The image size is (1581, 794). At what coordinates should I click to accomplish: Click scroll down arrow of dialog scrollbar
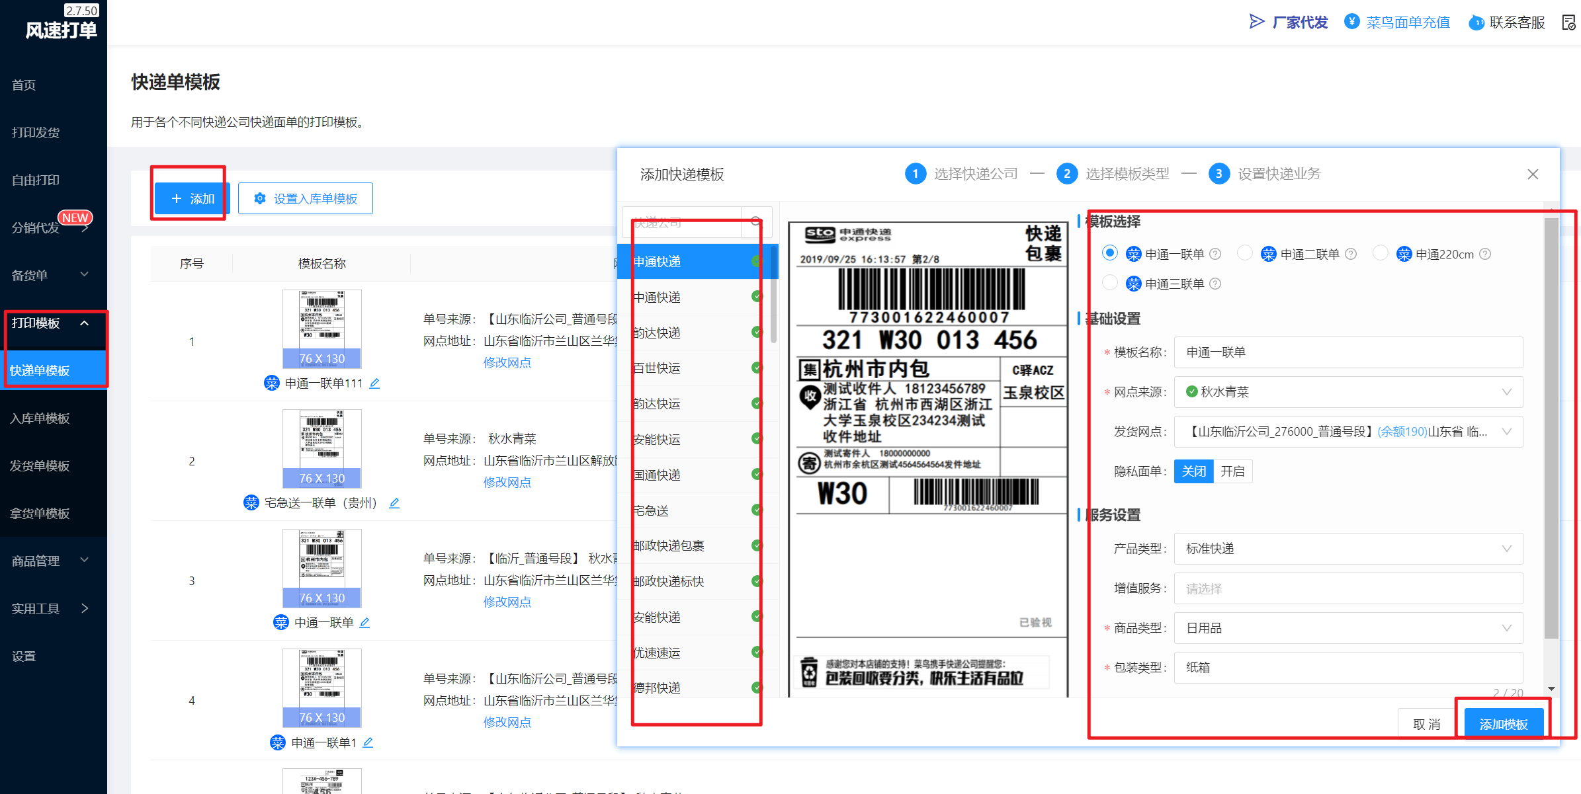pyautogui.click(x=1551, y=689)
